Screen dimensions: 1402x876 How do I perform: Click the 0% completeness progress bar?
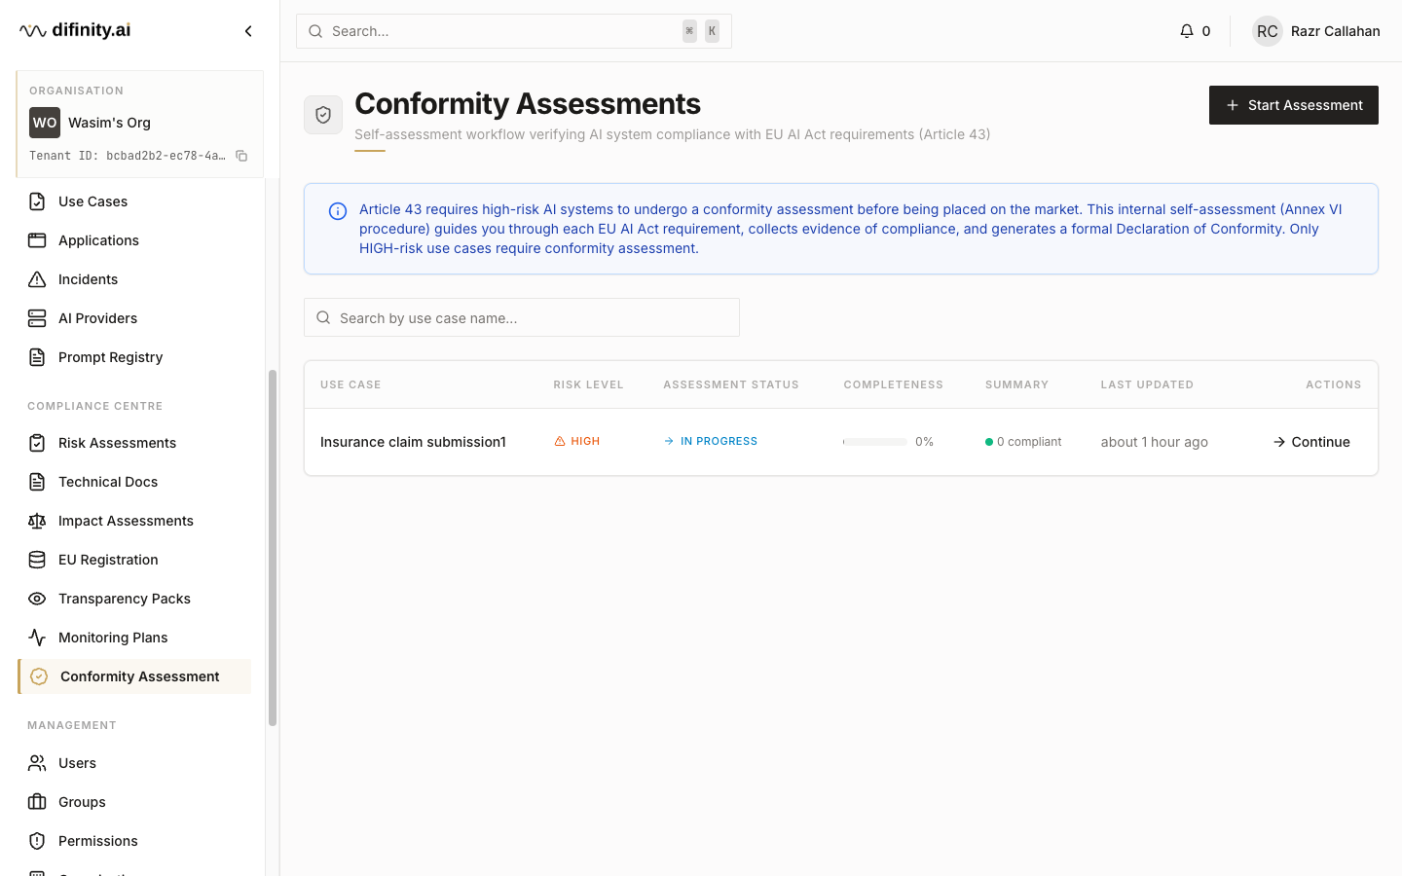[875, 442]
